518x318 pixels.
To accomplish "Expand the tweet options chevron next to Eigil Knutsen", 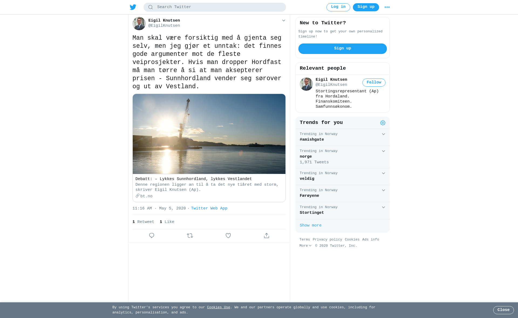I will (284, 21).
